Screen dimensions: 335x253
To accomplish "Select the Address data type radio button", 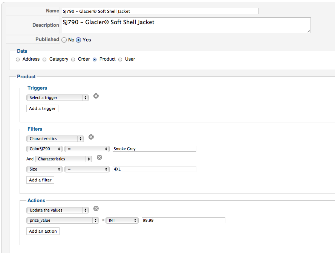I will click(18, 59).
